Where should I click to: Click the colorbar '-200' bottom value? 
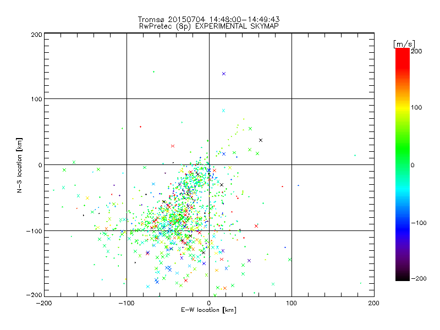pyautogui.click(x=419, y=278)
